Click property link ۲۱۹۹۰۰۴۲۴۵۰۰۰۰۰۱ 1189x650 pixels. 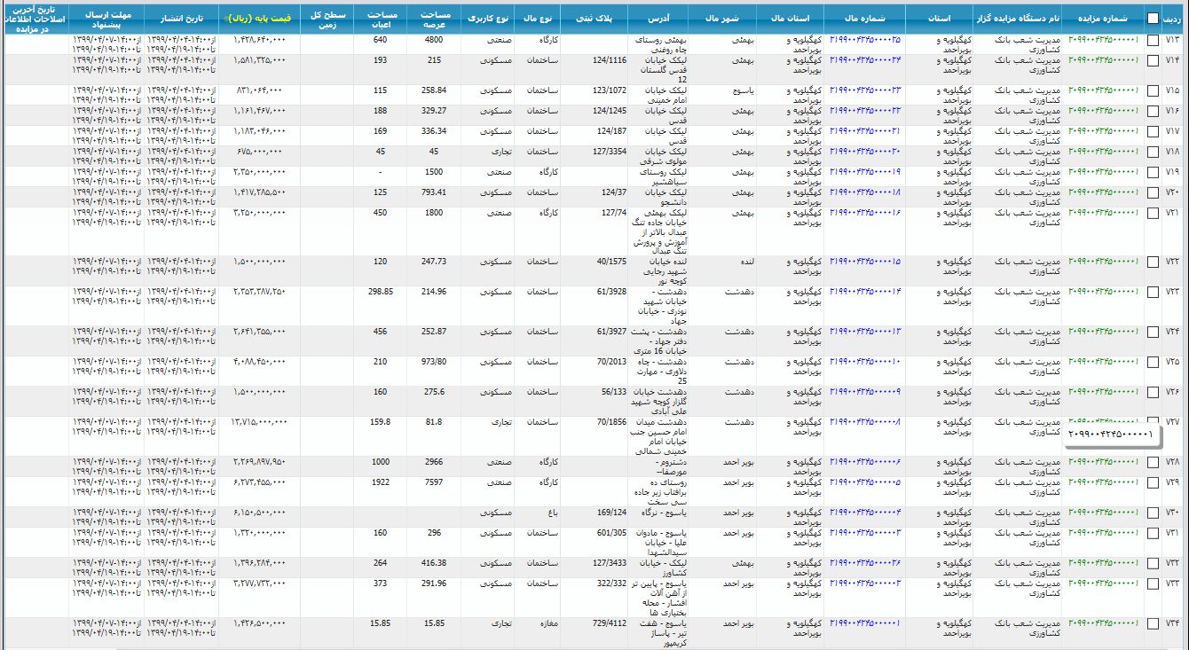click(865, 623)
